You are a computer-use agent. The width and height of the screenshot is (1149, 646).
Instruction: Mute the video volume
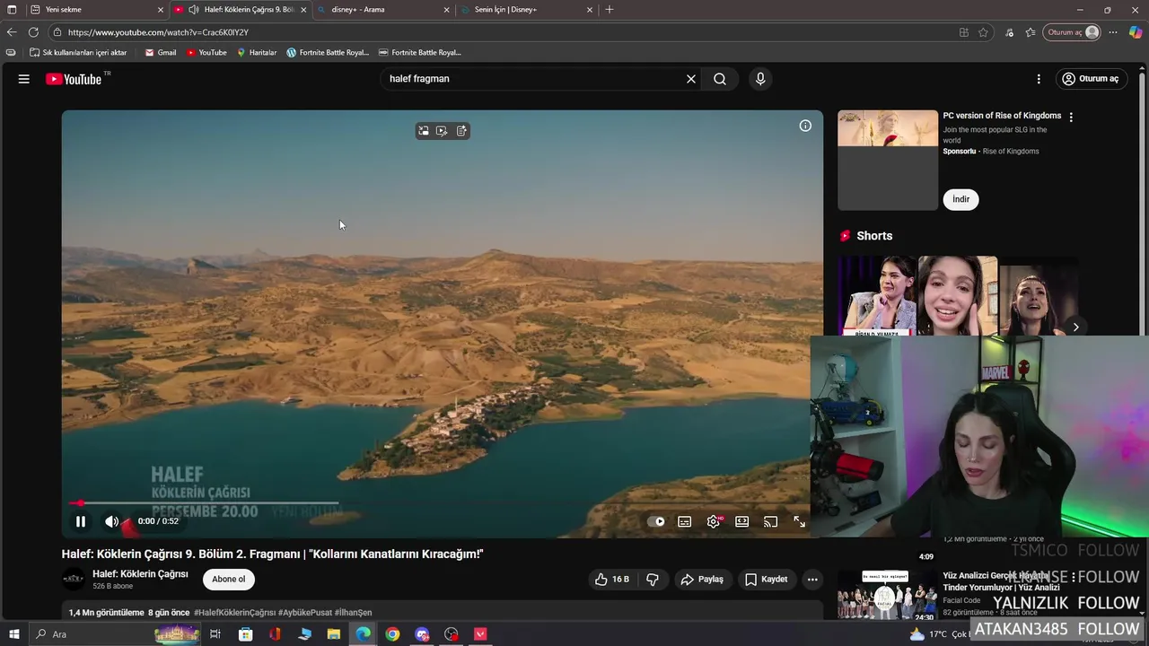pos(111,521)
